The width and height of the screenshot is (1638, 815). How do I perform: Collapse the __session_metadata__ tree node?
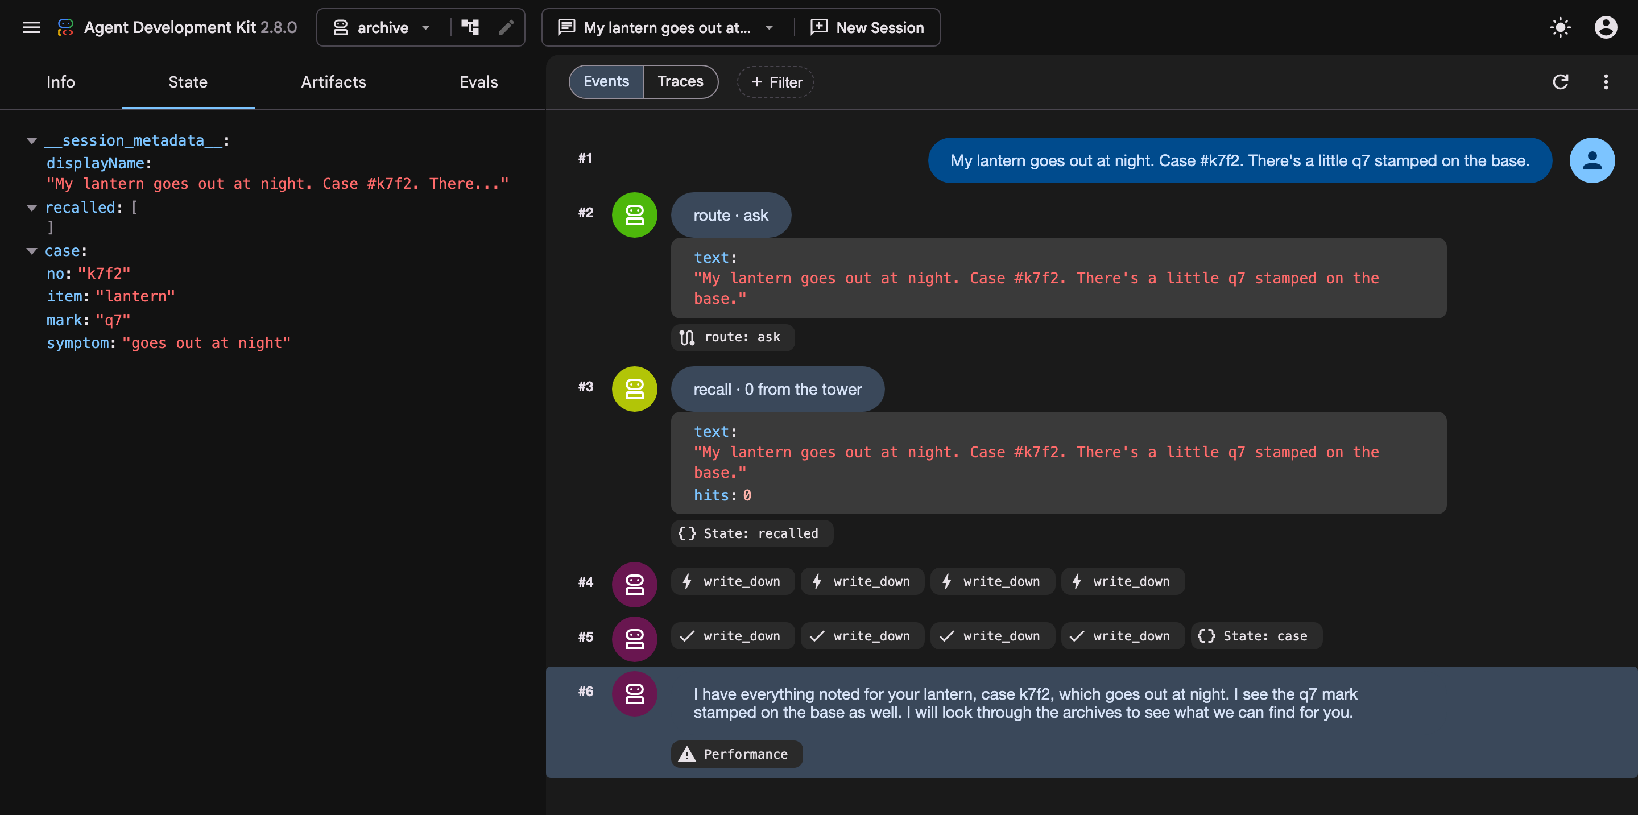[32, 140]
